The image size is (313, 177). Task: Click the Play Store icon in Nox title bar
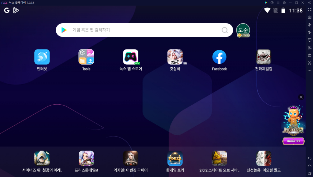[266, 3]
